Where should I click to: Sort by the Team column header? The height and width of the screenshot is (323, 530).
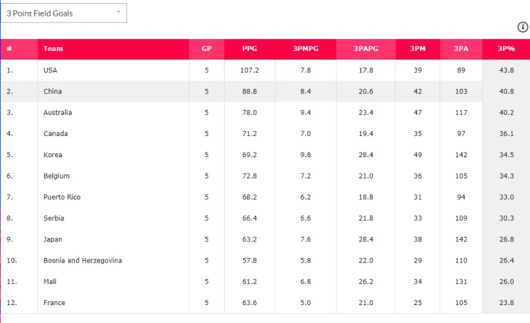click(x=54, y=49)
